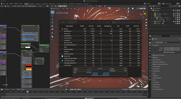
Task: Expand the Depth of Field panel
Action: (157, 60)
